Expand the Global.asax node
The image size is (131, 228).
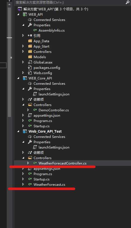pos(23,62)
